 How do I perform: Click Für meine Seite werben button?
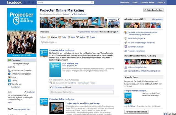click(x=136, y=112)
